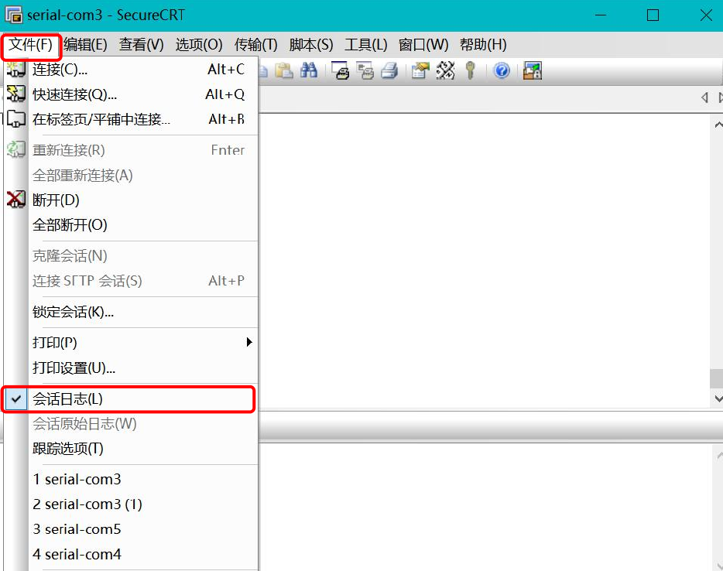Open the 选项(O) menu

click(199, 45)
